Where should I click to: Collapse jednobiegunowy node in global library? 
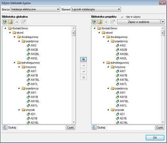click(x=14, y=62)
